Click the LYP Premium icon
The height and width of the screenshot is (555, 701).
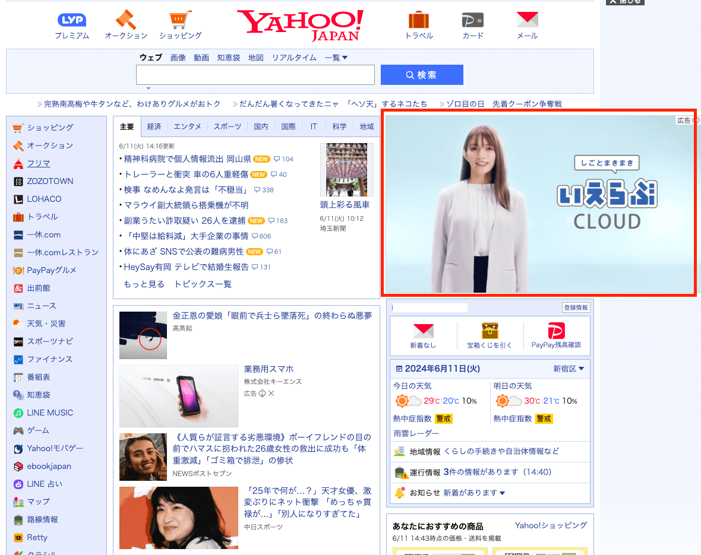tap(71, 20)
